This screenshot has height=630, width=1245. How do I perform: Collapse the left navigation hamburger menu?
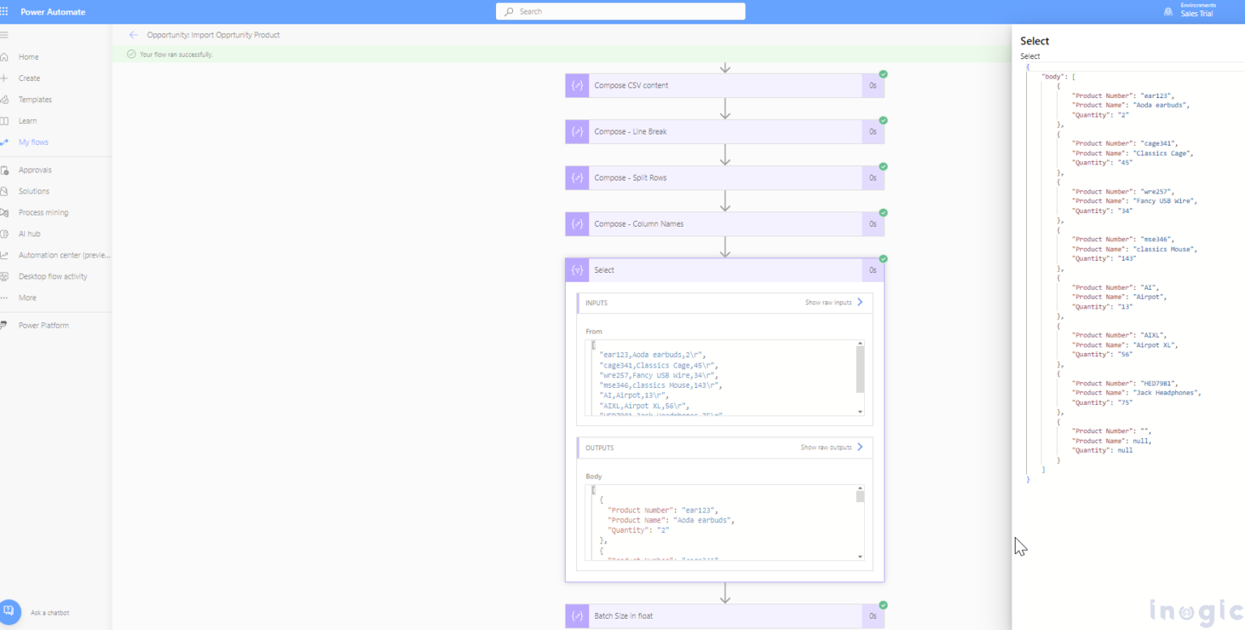point(4,36)
